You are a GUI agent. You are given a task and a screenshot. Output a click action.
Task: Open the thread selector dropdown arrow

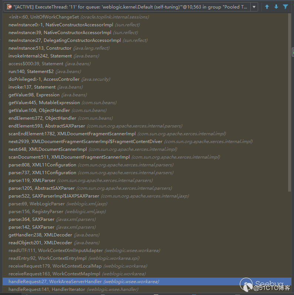(x=254, y=7)
